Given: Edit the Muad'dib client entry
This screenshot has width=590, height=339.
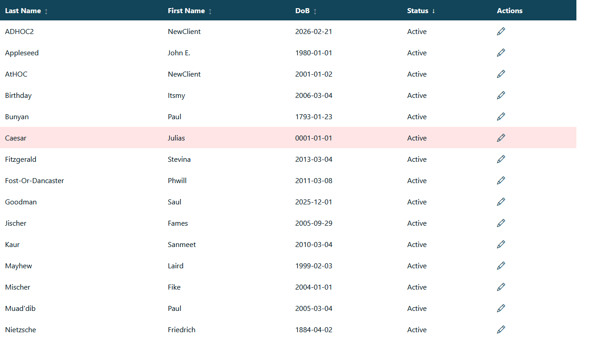Looking at the screenshot, I should tap(501, 308).
